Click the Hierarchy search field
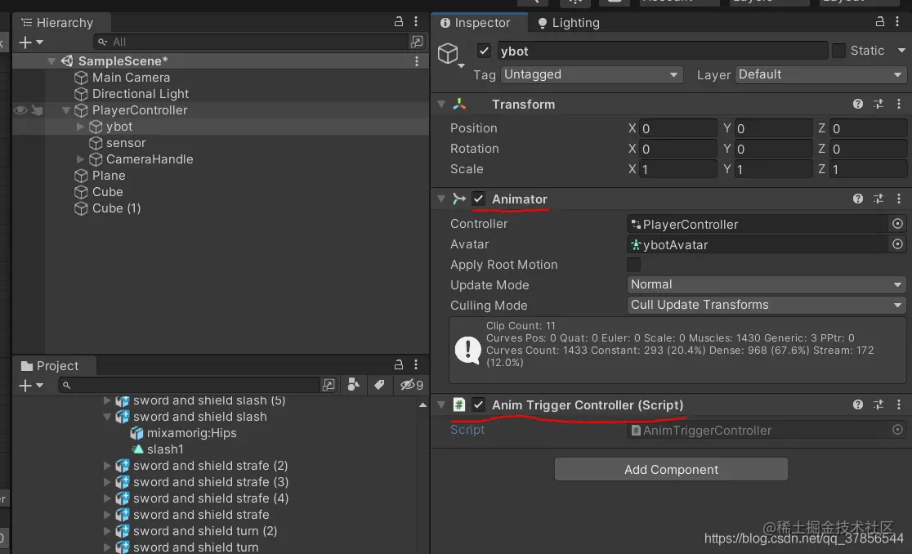This screenshot has width=912, height=554. [251, 42]
